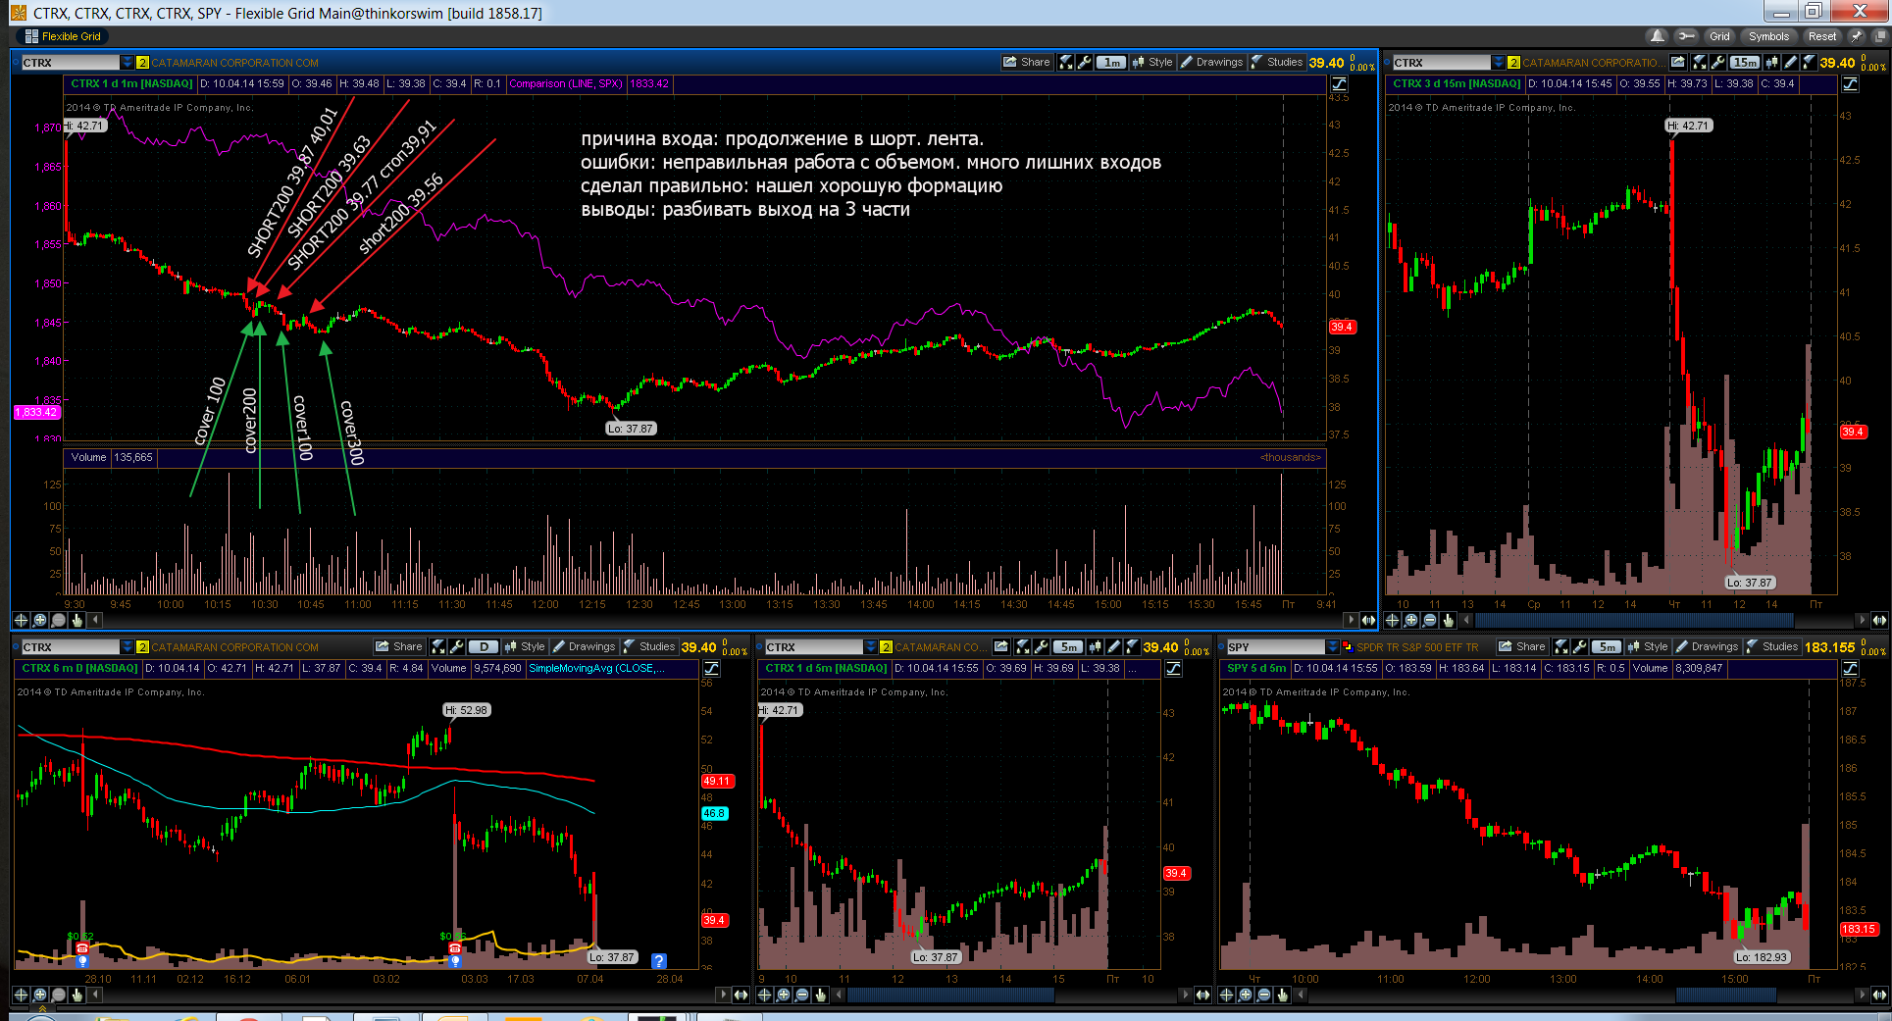Open the pencil Drawings icon in the 15m chart
The height and width of the screenshot is (1021, 1892).
pyautogui.click(x=1790, y=62)
